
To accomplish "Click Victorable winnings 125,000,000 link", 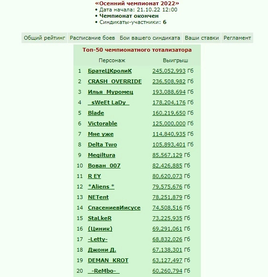I will (x=169, y=123).
